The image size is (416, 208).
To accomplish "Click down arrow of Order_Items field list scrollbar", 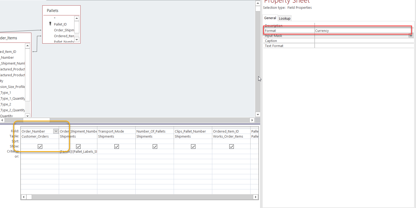I will (x=27, y=116).
